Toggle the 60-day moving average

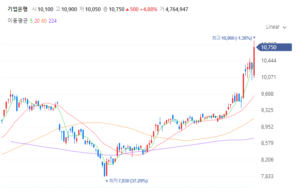click(x=44, y=21)
